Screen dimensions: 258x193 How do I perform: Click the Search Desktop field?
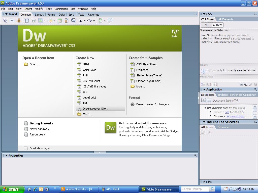[x=195, y=189]
